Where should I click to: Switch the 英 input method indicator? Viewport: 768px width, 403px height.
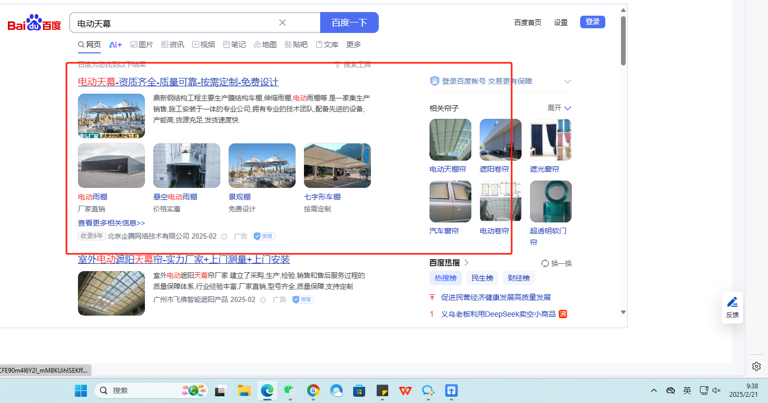(687, 390)
